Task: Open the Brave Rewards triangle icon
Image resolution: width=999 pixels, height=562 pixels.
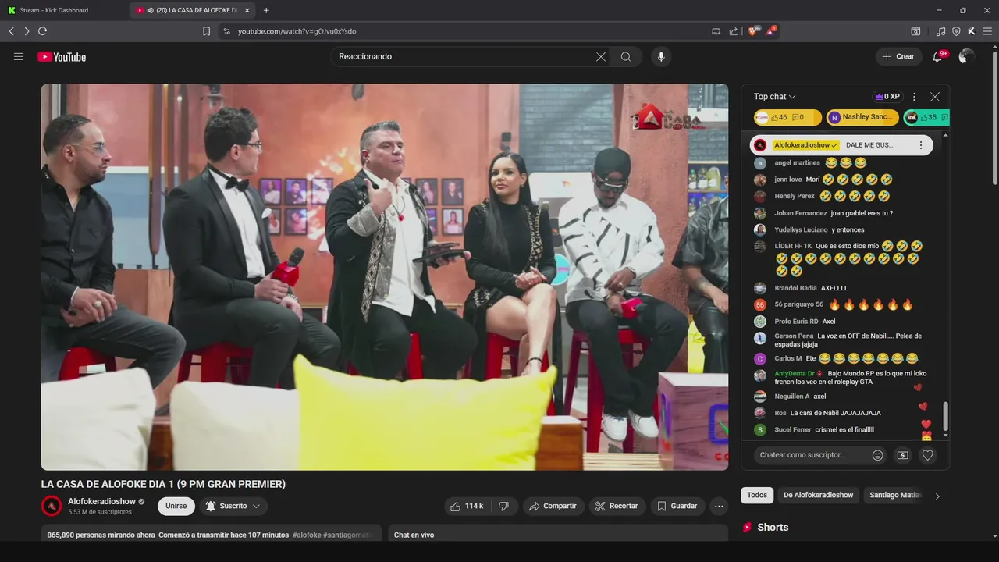Action: [x=771, y=31]
